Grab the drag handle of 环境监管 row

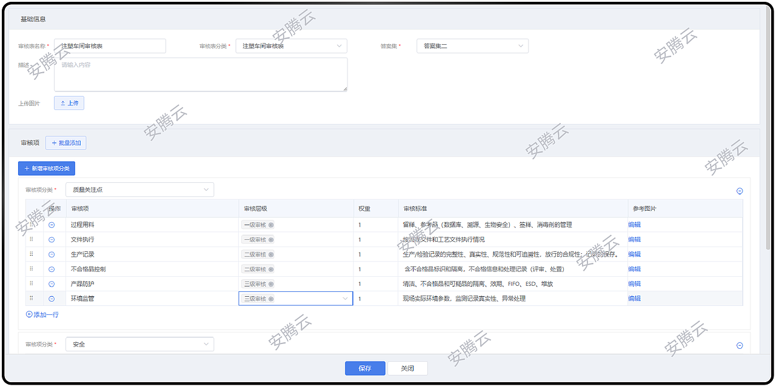click(x=32, y=299)
